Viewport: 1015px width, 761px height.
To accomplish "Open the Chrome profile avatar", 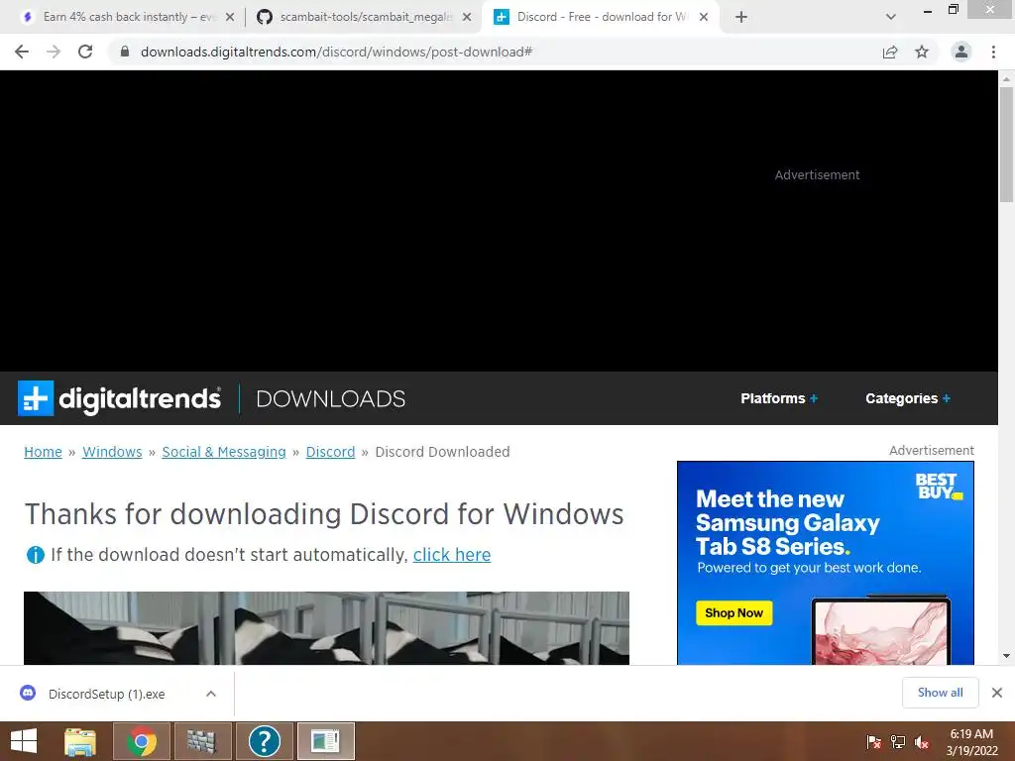I will [x=961, y=52].
